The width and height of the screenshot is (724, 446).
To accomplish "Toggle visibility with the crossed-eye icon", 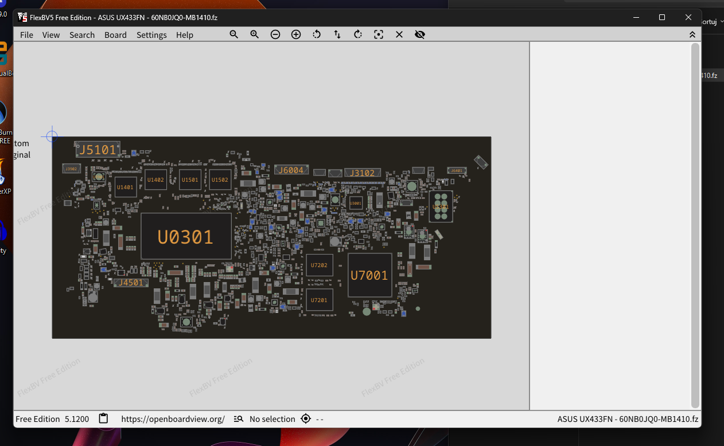I will 420,34.
